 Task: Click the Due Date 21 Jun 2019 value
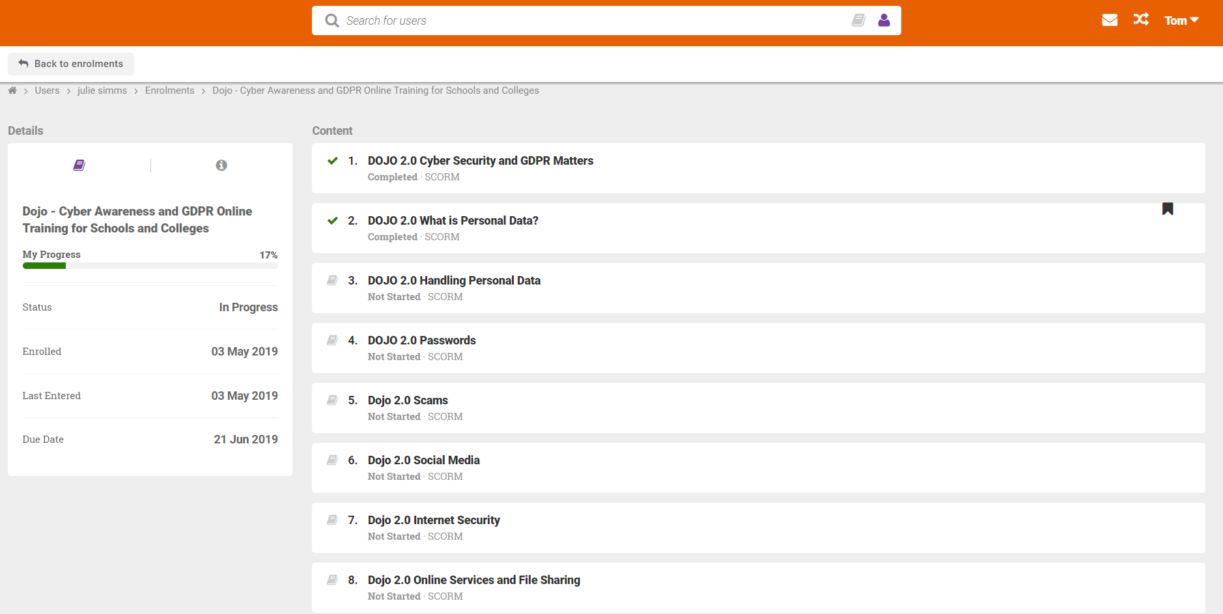click(x=246, y=440)
